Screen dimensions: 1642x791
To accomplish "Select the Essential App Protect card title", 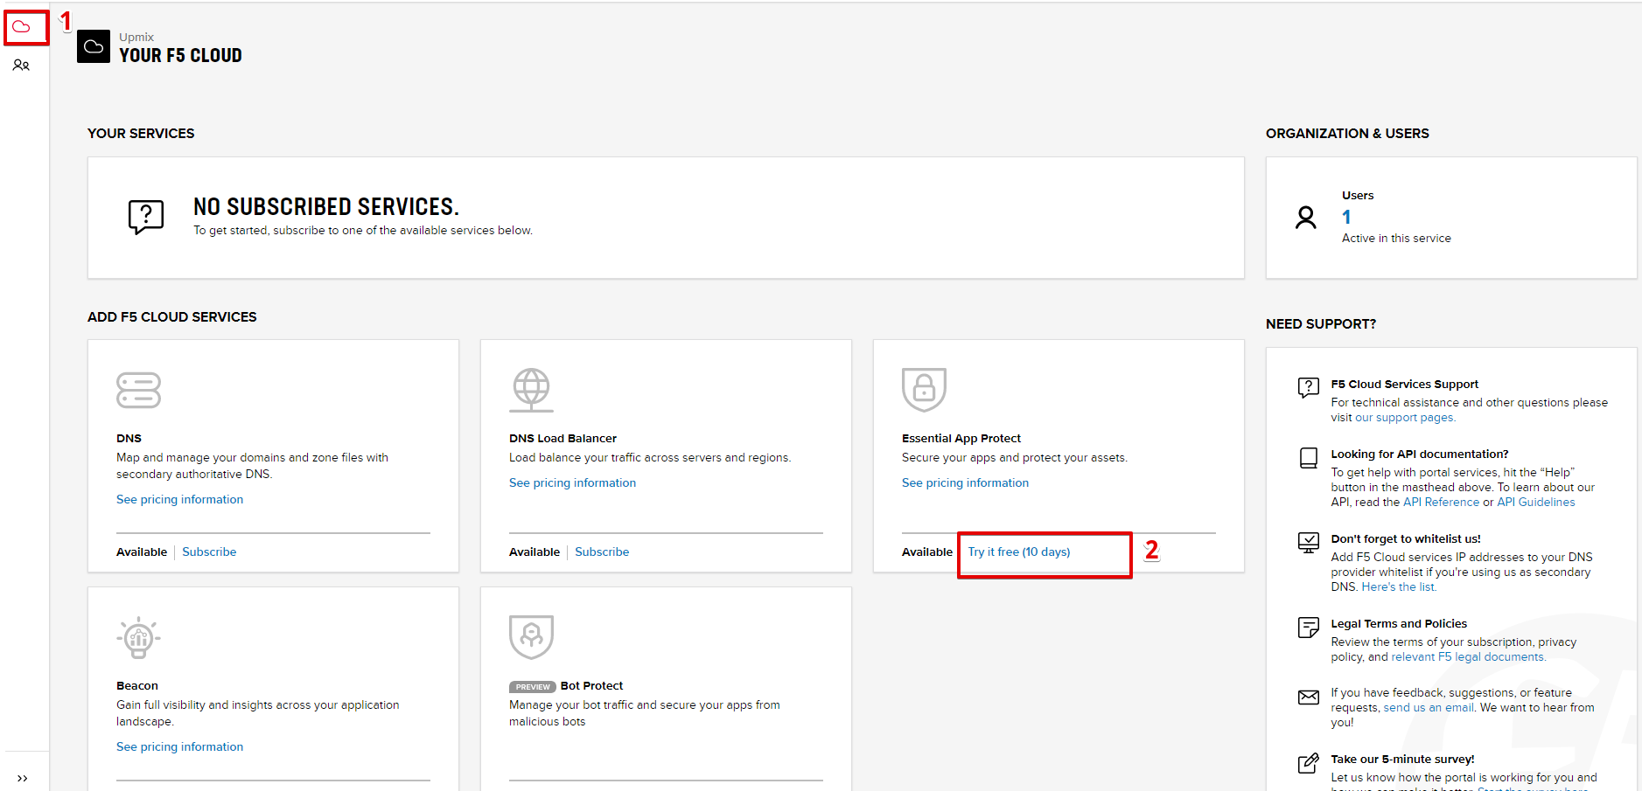I will [961, 438].
